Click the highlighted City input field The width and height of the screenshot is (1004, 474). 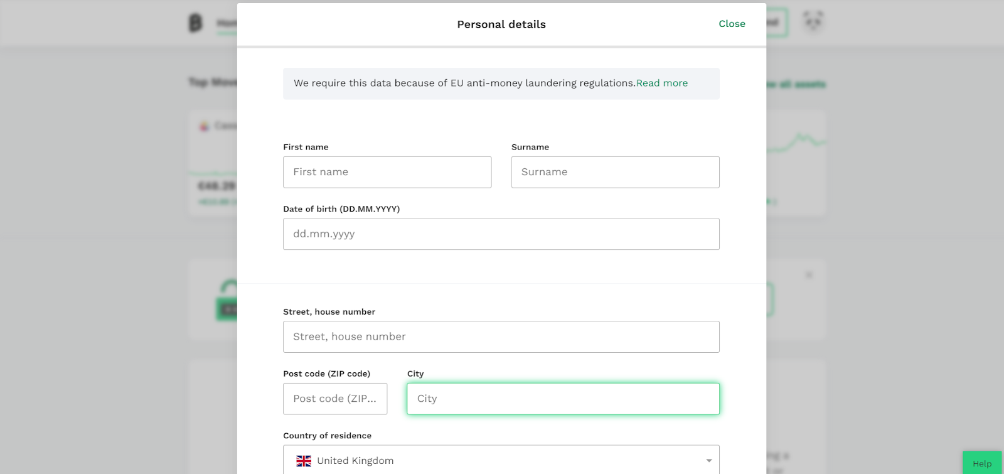pyautogui.click(x=563, y=399)
